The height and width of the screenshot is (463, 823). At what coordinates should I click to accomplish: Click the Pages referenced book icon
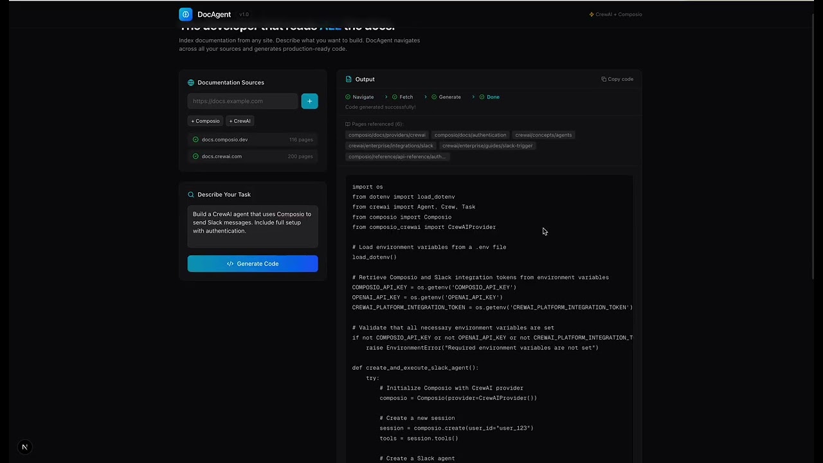pos(348,124)
